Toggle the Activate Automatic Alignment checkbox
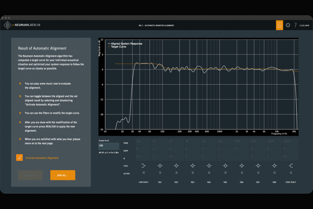This screenshot has height=209, width=313. [x=19, y=158]
